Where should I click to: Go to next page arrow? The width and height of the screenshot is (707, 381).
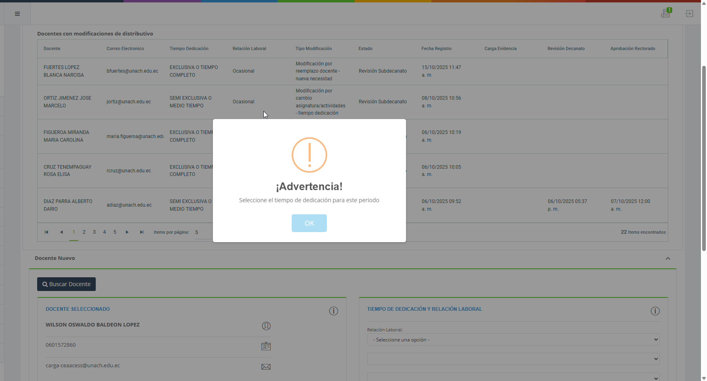coord(127,232)
